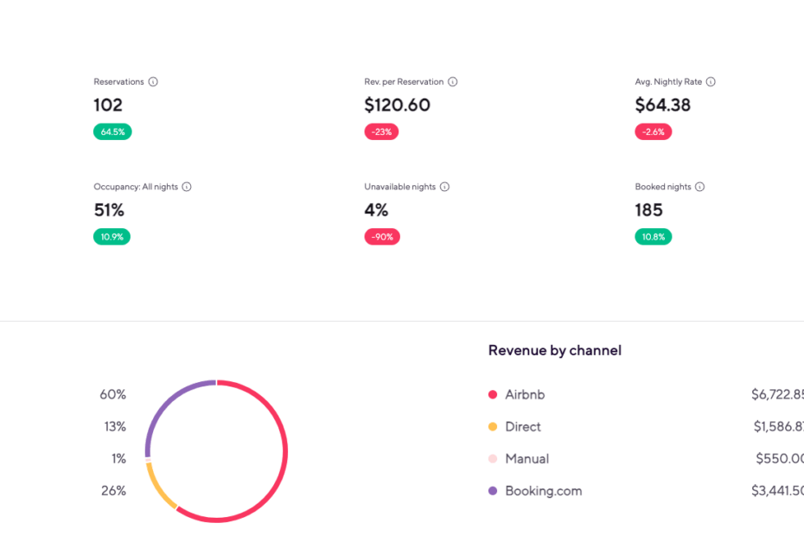Viewport: 804px width, 536px height.
Task: Click the pale pink Manual legend dot
Action: point(493,459)
